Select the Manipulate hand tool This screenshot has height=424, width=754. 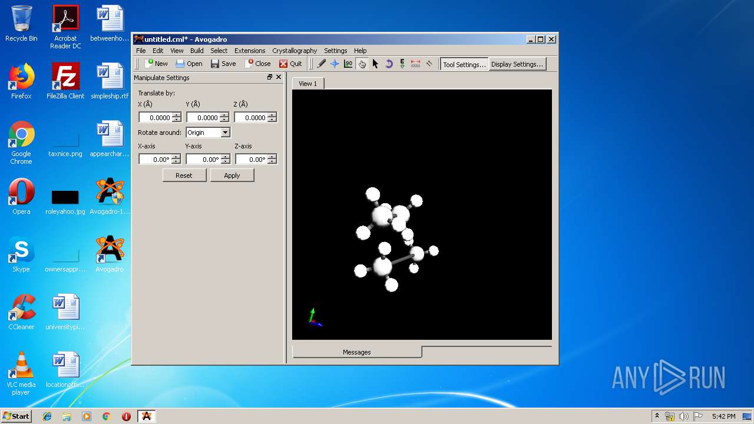click(x=362, y=64)
